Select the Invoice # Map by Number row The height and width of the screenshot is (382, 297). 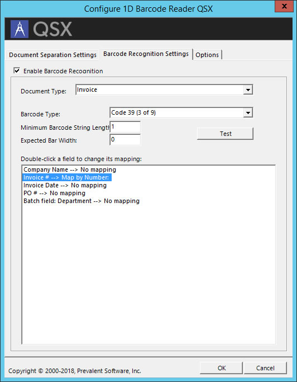click(x=67, y=177)
